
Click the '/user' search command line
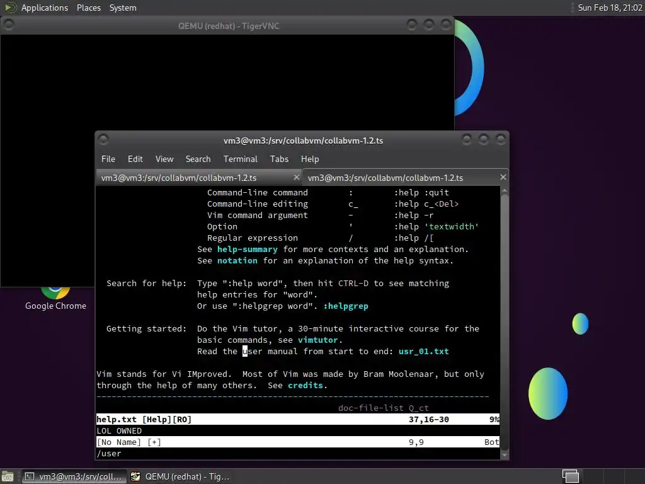[109, 454]
